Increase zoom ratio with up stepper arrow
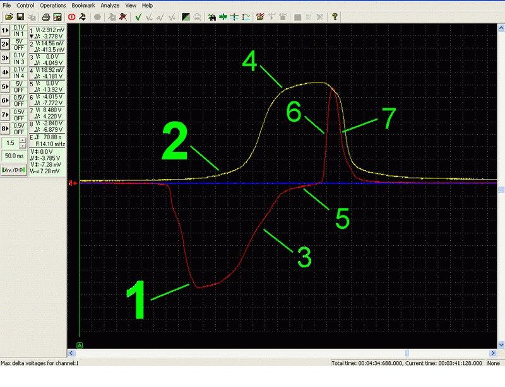Viewport: 505px width, 387px height. click(23, 141)
